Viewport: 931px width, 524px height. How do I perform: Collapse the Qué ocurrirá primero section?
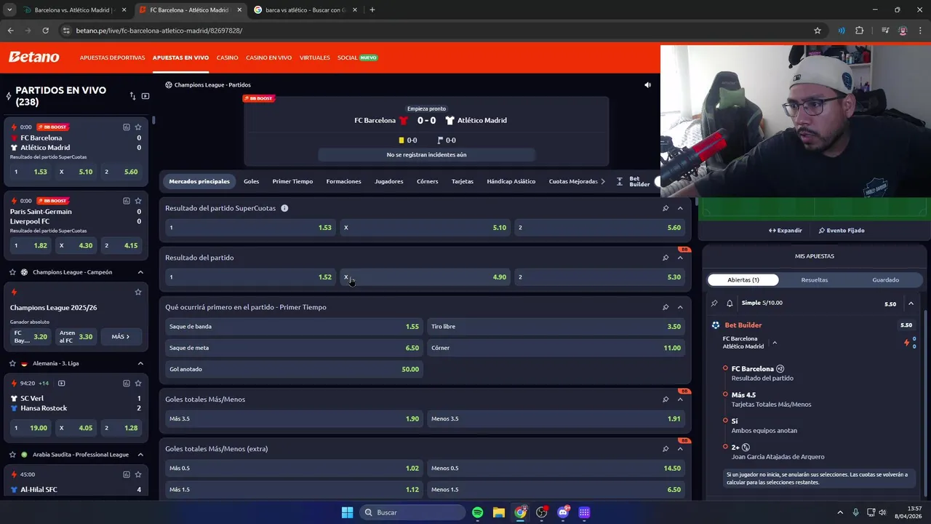[680, 307]
